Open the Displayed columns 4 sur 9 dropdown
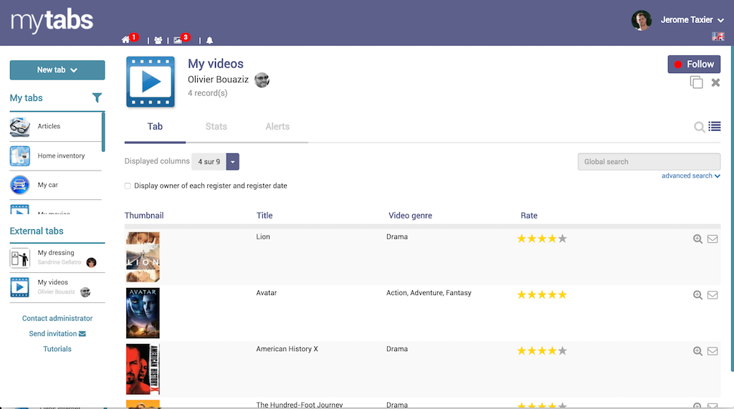 215,161
